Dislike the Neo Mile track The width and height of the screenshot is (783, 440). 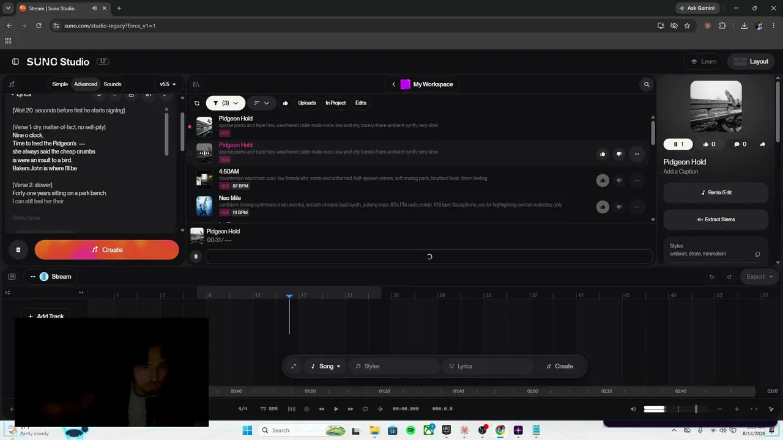pyautogui.click(x=619, y=207)
